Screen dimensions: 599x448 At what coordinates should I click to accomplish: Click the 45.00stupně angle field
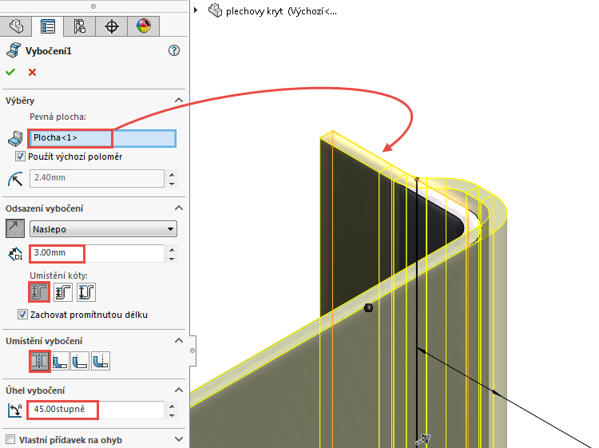(x=97, y=410)
